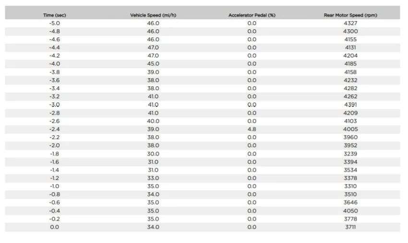408x243 pixels.
Task: Select the 45.0 vehicle speed cell
Action: pyautogui.click(x=153, y=64)
